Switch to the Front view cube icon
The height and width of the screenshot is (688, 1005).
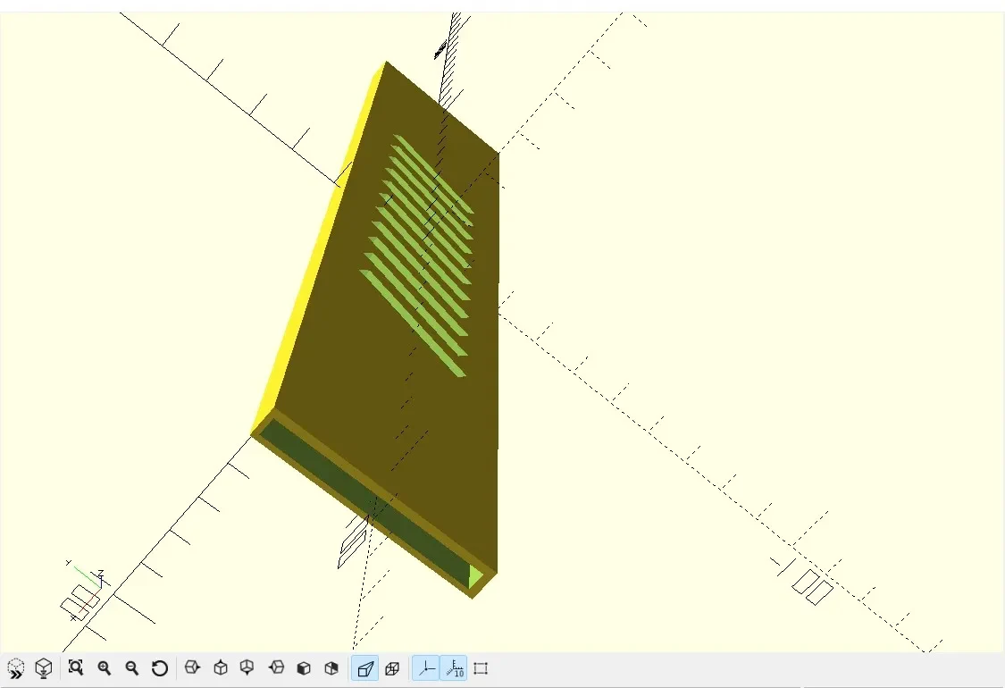(304, 668)
